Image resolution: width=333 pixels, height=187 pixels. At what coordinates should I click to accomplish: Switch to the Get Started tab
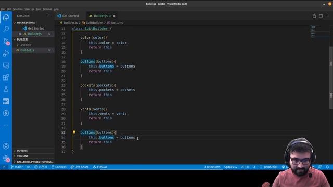pos(70,16)
